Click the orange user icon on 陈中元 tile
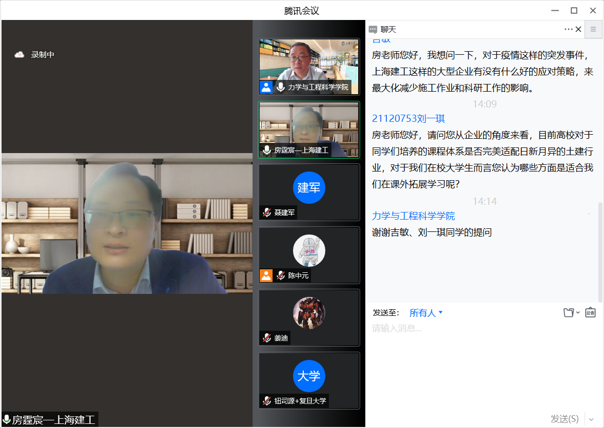 tap(266, 275)
